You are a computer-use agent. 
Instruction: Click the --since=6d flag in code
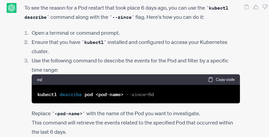pos(140,95)
